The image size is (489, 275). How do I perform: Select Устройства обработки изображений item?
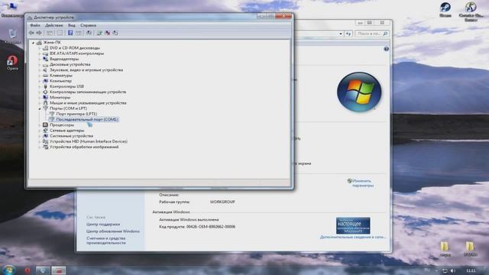click(x=84, y=147)
